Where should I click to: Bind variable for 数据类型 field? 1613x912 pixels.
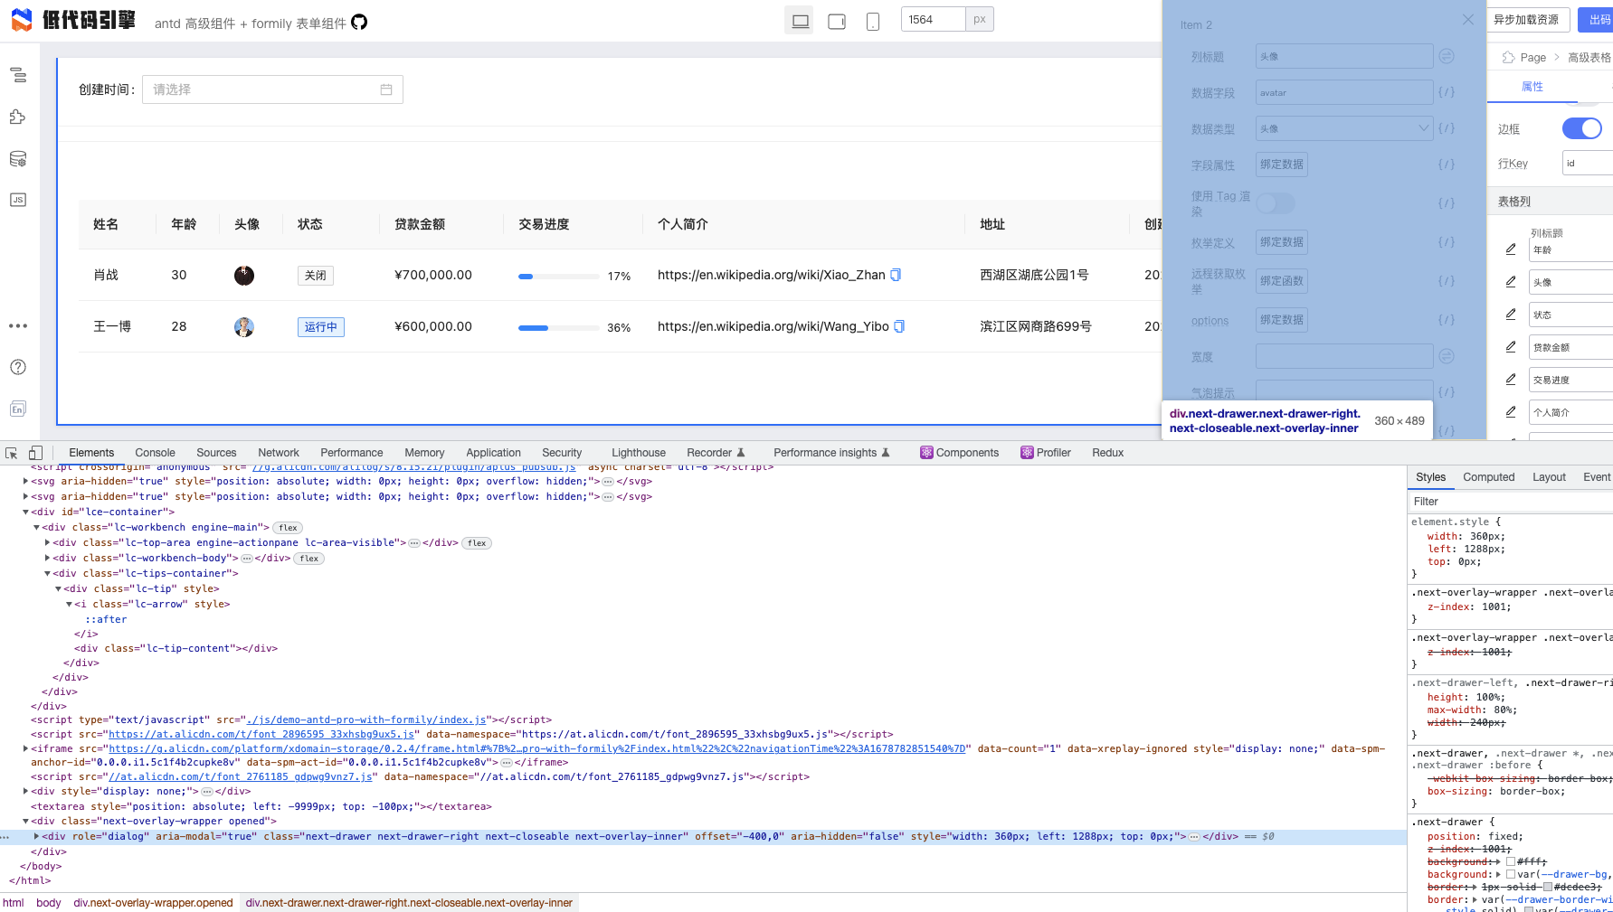pyautogui.click(x=1447, y=128)
